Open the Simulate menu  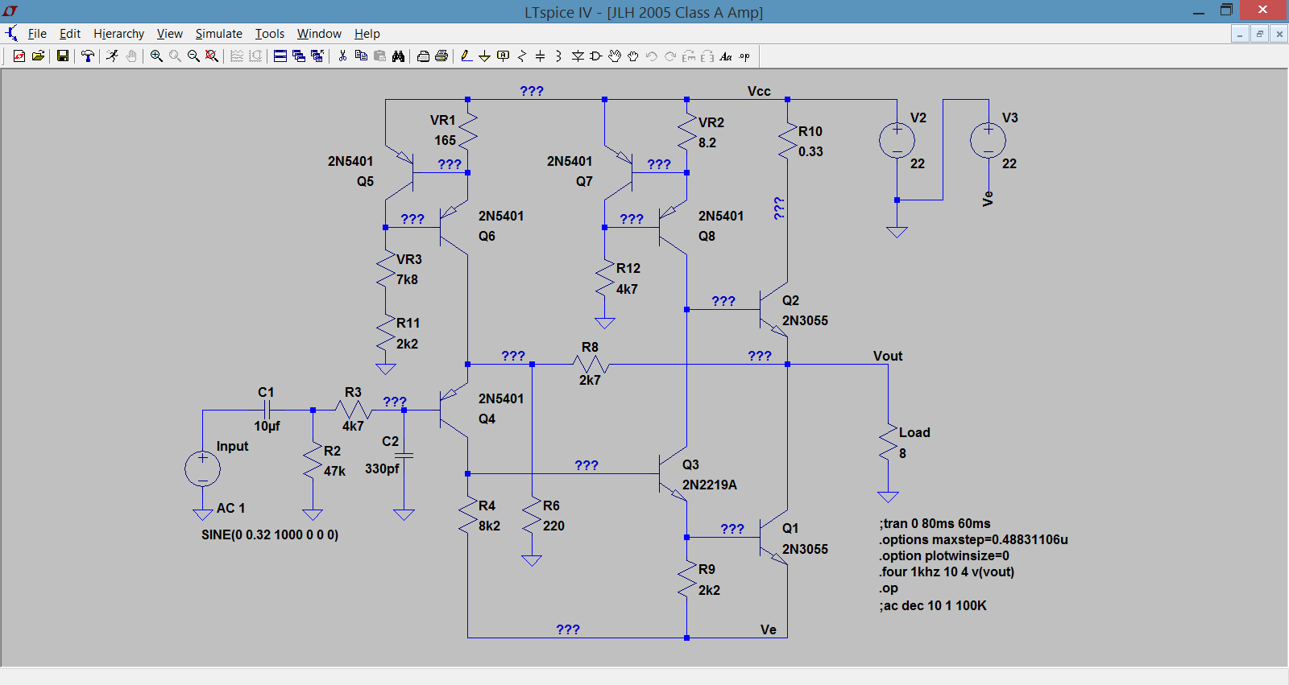click(x=218, y=34)
